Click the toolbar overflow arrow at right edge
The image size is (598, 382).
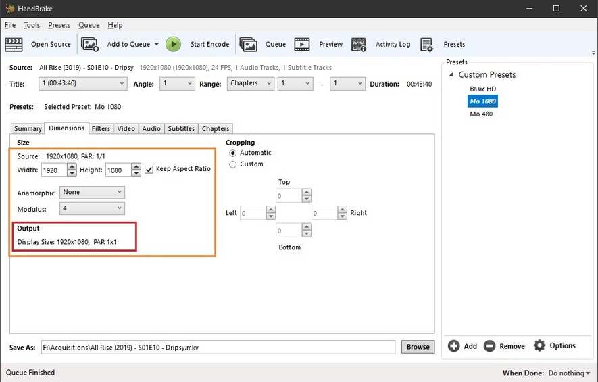pos(593,53)
